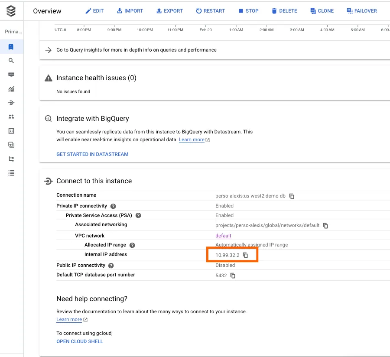The image size is (390, 357).
Task: Copy the associated networking path
Action: pyautogui.click(x=325, y=225)
